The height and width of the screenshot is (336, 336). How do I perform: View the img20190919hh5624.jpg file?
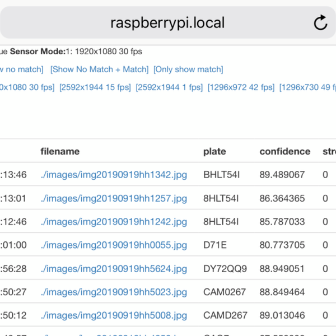click(x=114, y=269)
